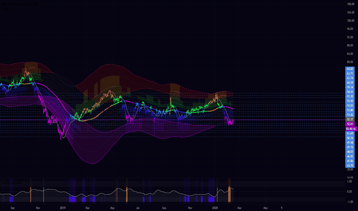Click the 03:46:16 bar countdown label
Image resolution: width=358 pixels, height=211 pixels.
point(351,129)
